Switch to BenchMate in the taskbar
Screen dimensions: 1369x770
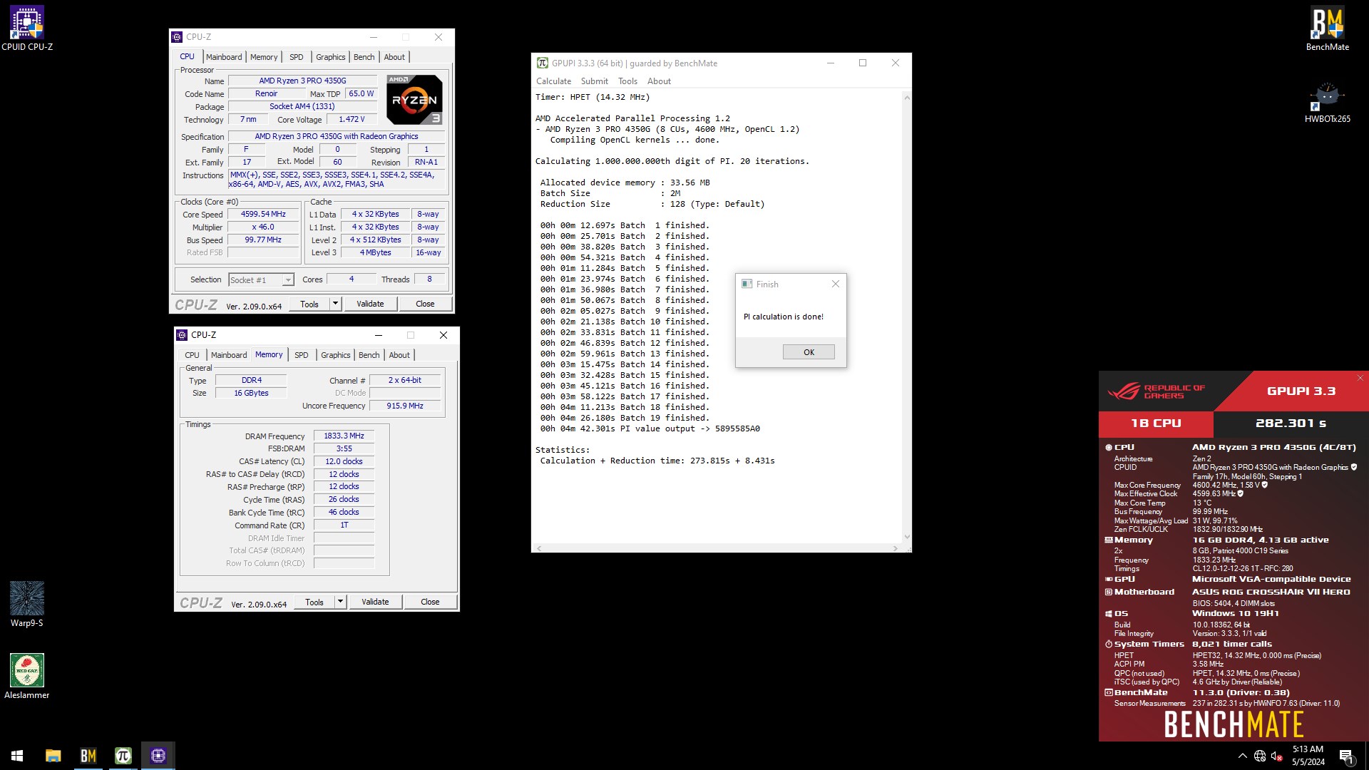click(88, 756)
